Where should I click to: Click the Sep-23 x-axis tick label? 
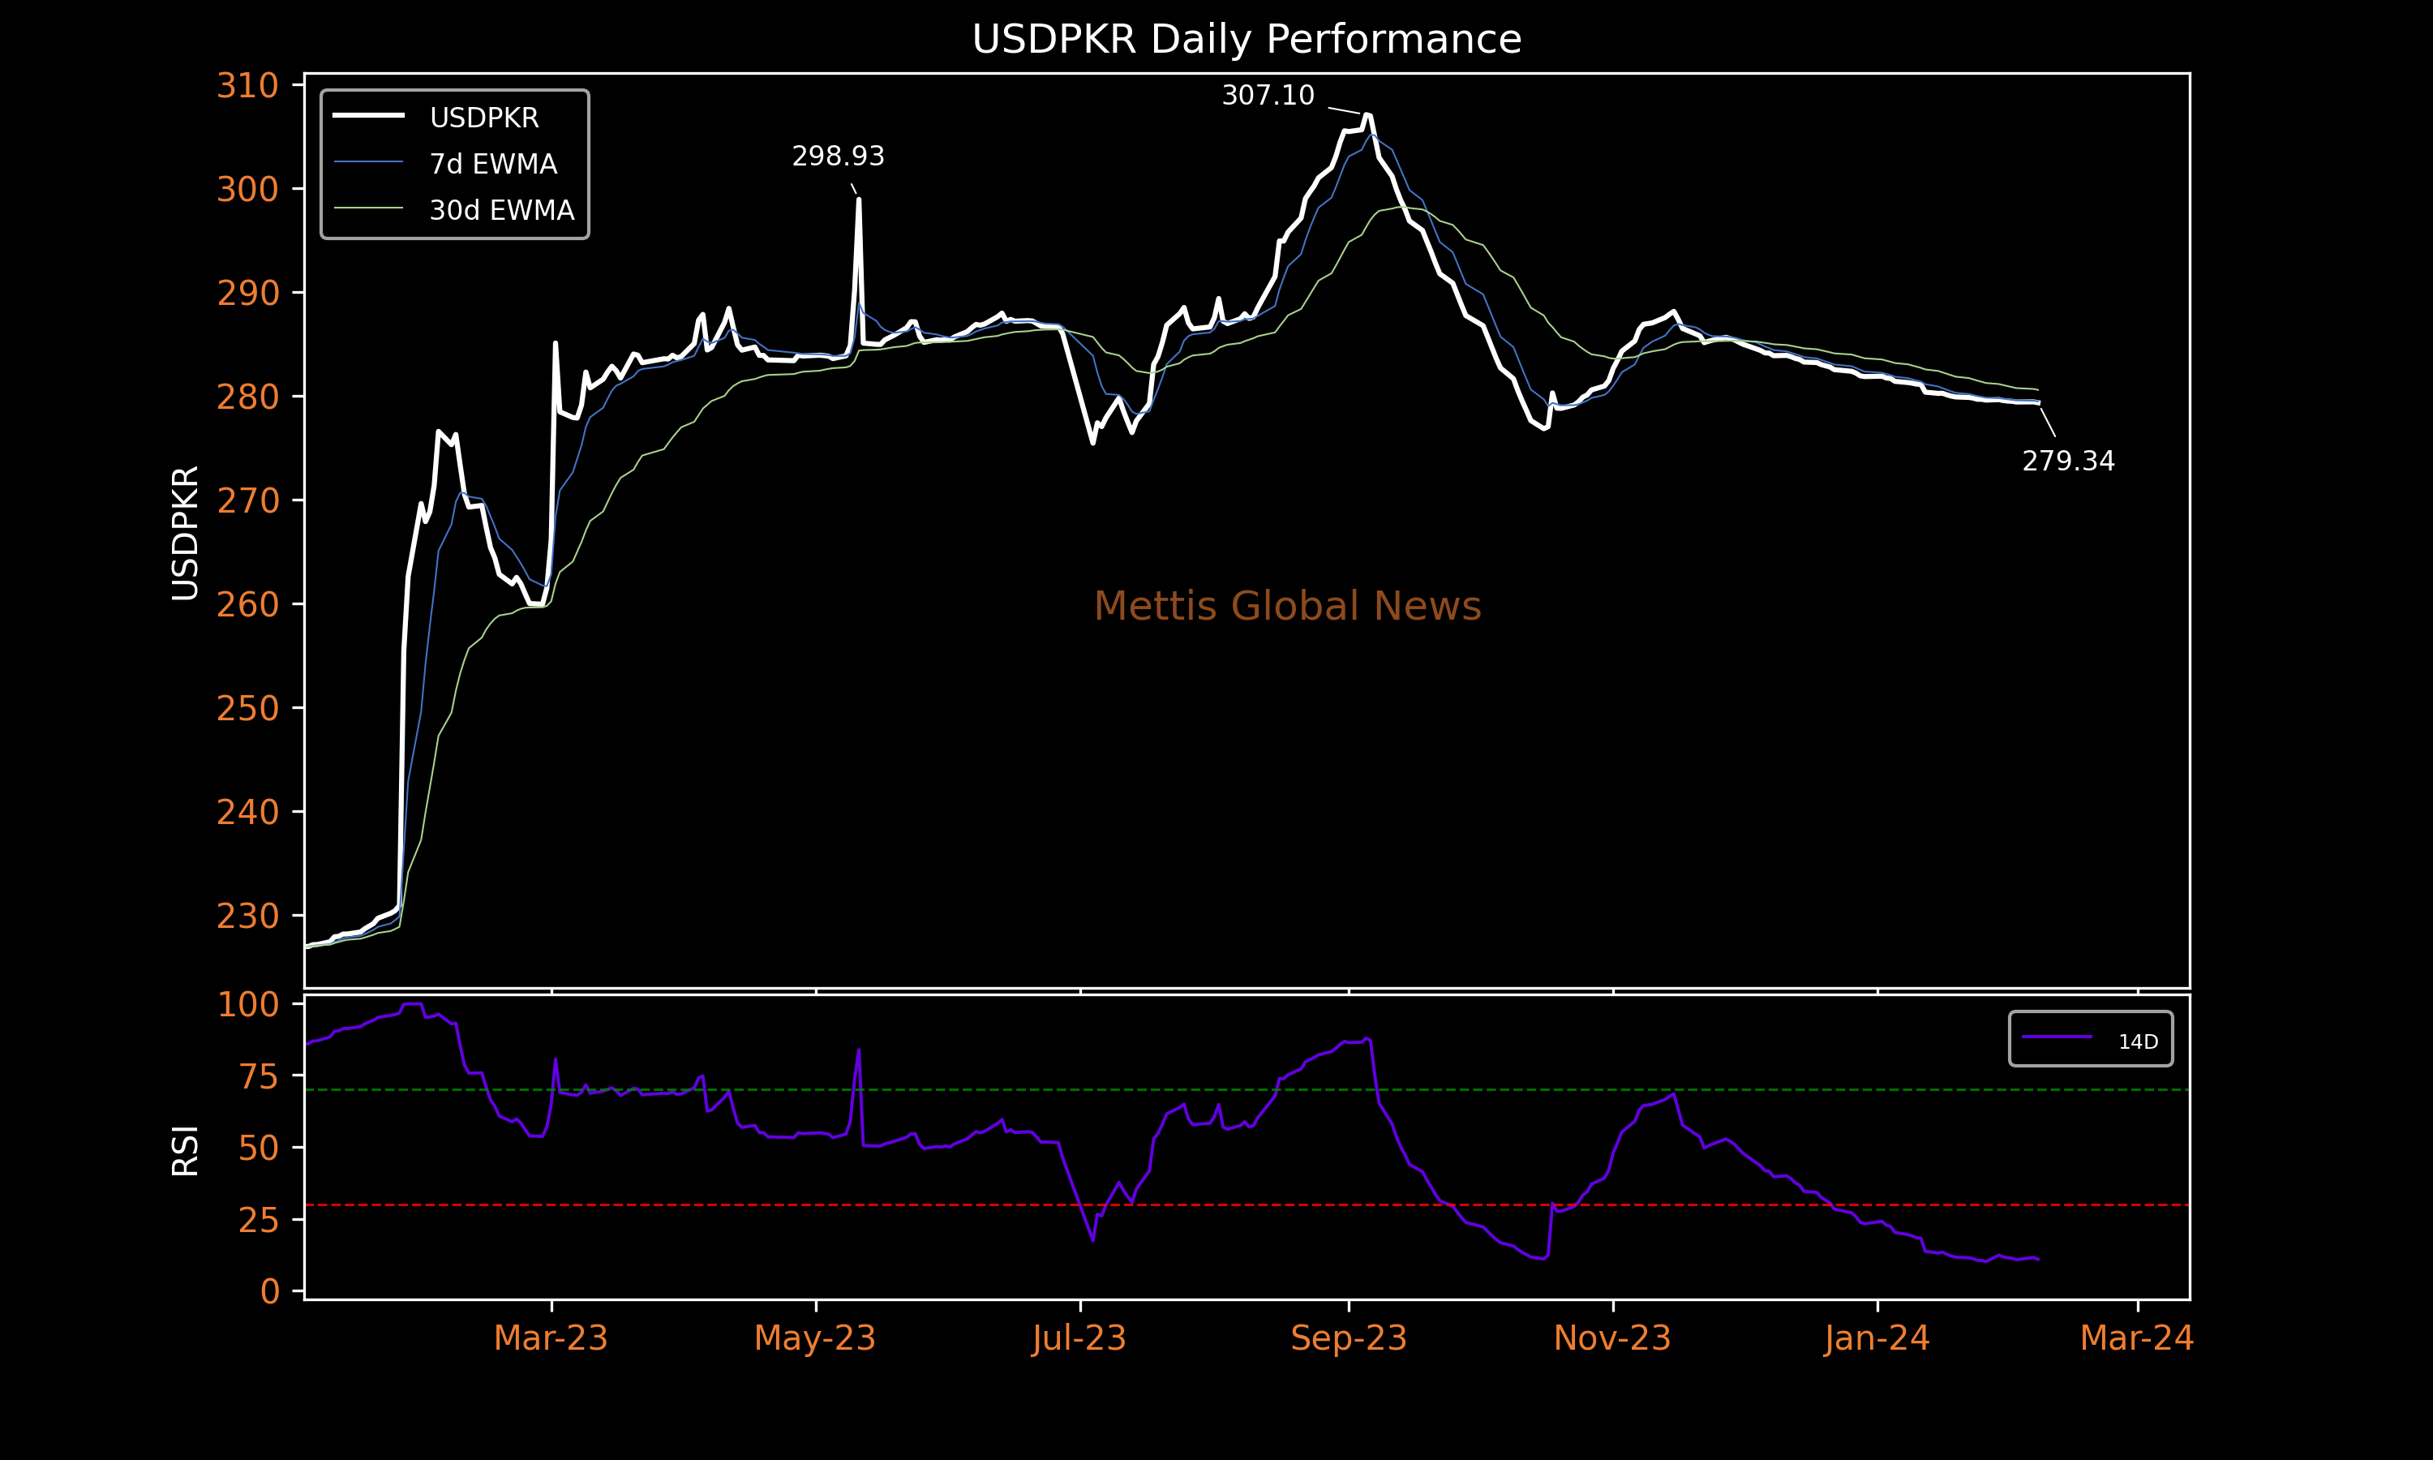(x=1348, y=1339)
